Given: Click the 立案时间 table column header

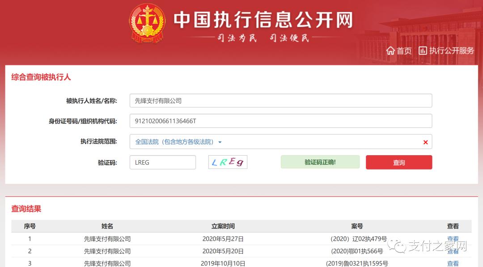Looking at the screenshot, I should pos(224,226).
